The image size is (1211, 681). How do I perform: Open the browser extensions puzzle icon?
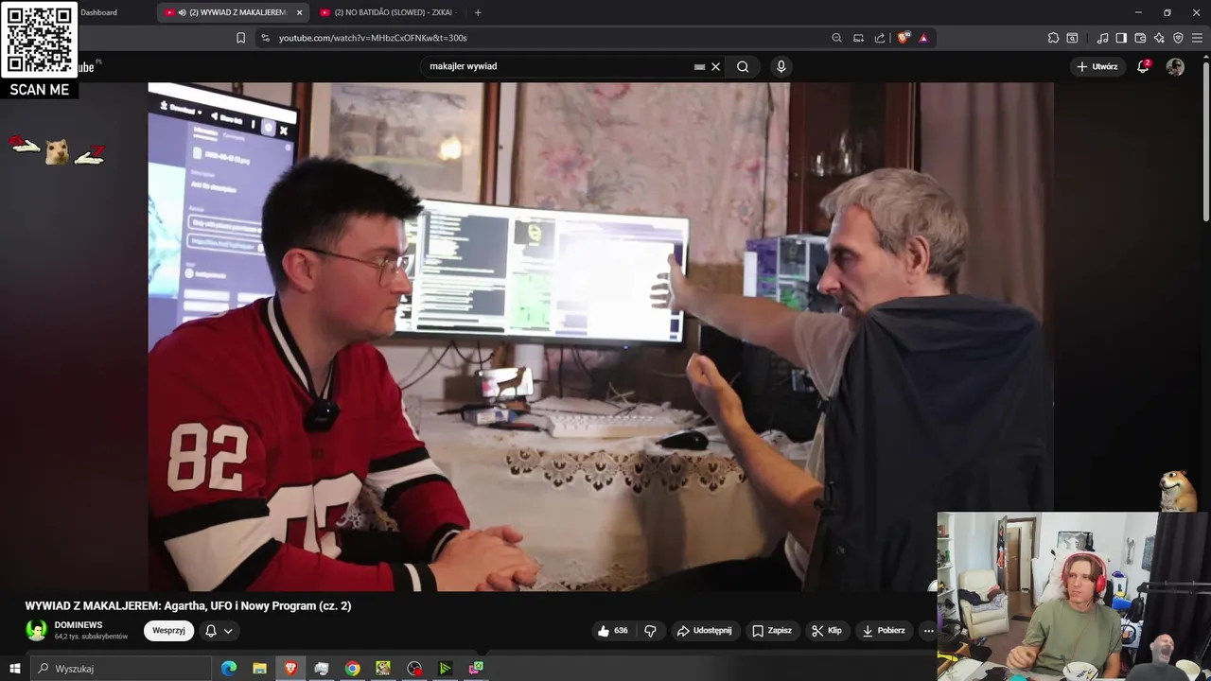(1053, 38)
